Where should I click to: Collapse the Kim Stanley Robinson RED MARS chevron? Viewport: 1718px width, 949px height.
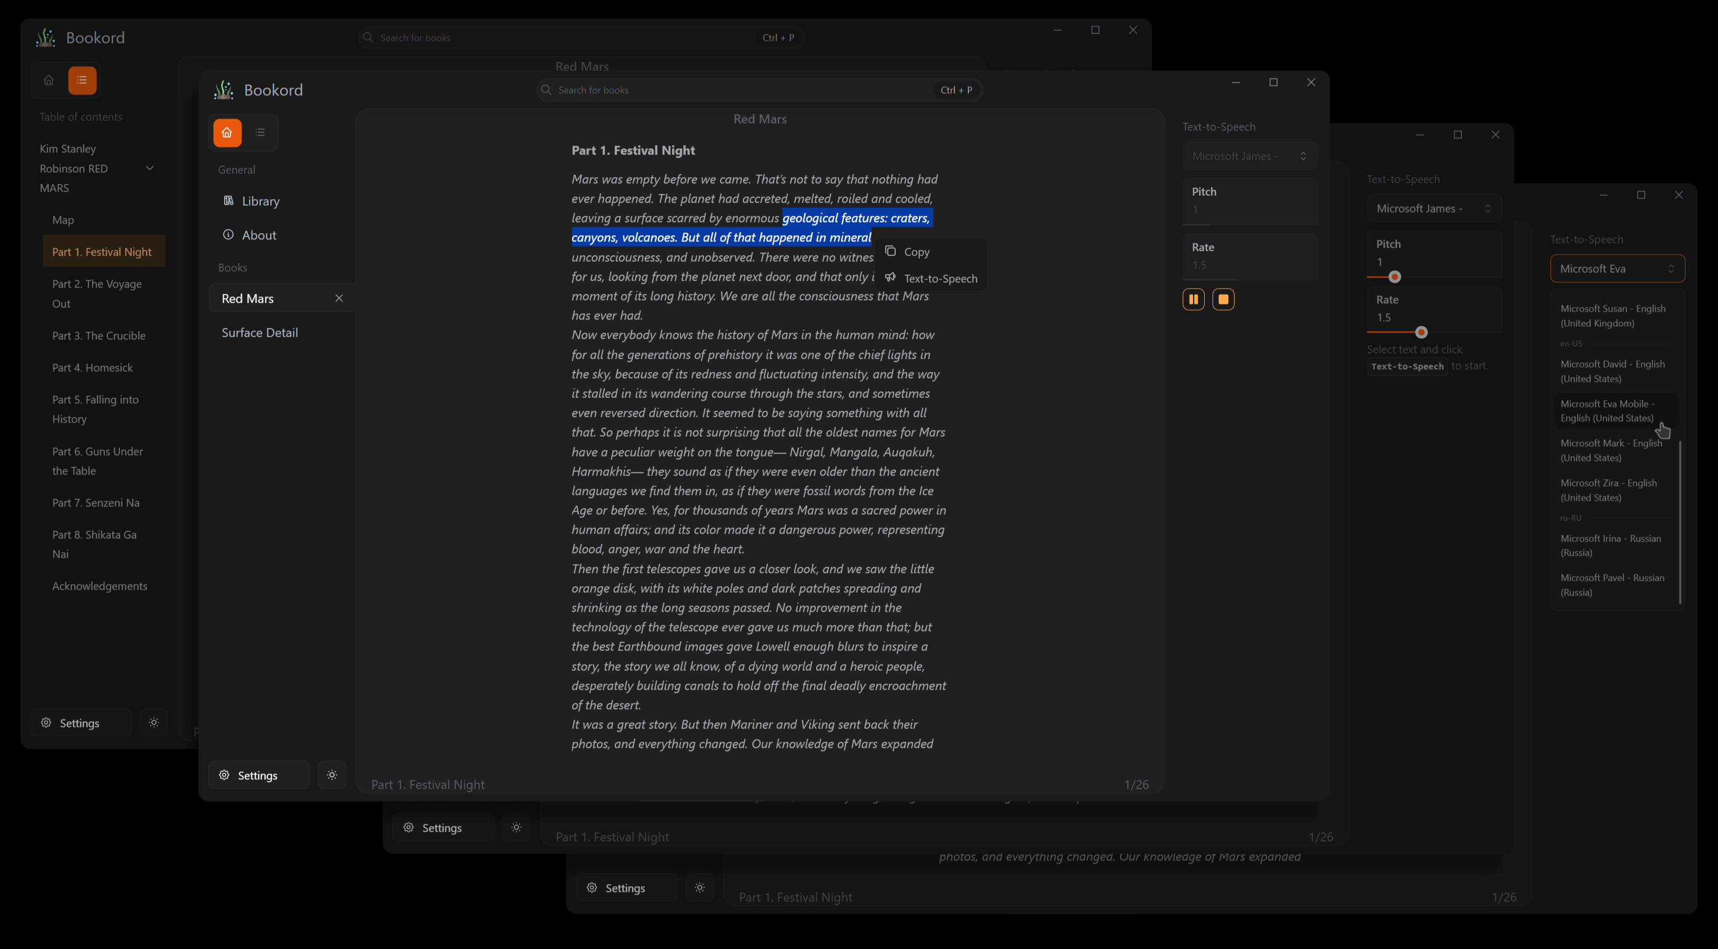click(150, 169)
